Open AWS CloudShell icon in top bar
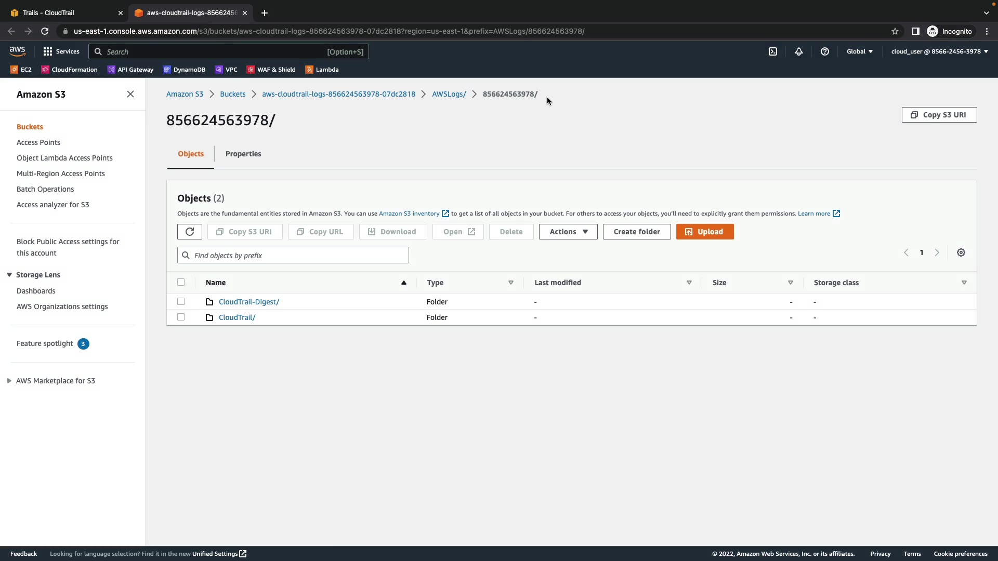The width and height of the screenshot is (998, 561). point(773,51)
